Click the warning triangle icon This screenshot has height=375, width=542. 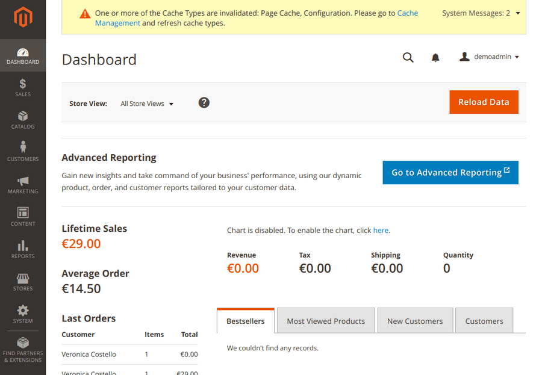click(85, 14)
